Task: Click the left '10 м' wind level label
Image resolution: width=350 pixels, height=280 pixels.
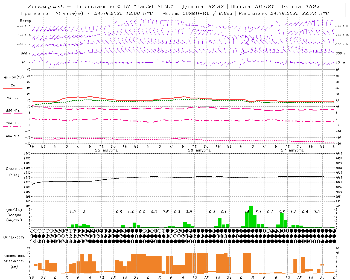Action: pos(26,62)
